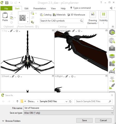Expand the Save As address path dropdown
This screenshot has width=116, height=124.
[67, 101]
